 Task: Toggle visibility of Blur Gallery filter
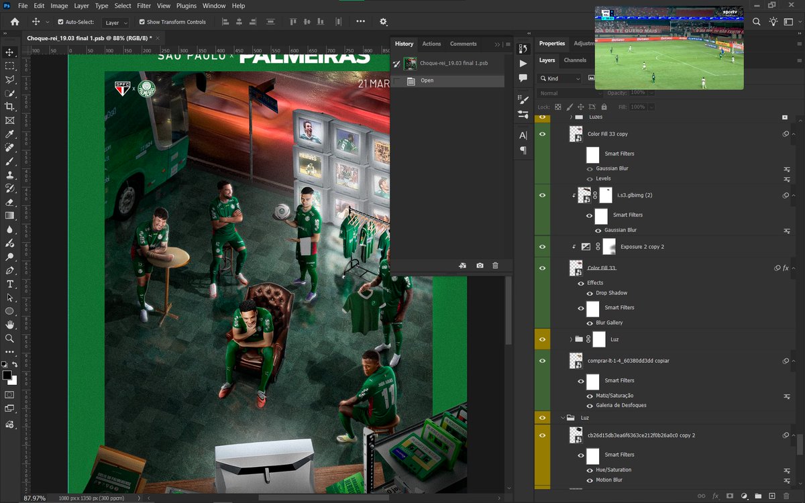pos(590,323)
